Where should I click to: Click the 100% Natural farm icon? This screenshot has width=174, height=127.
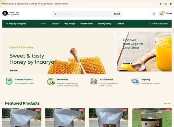pos(94,81)
